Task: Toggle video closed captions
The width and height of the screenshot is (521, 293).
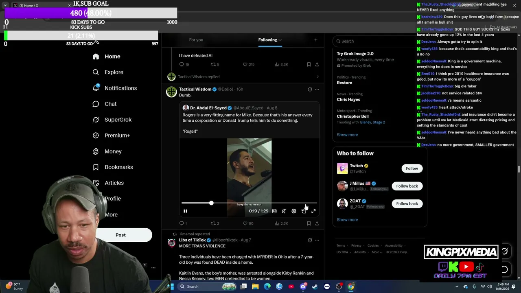Action: [274, 211]
